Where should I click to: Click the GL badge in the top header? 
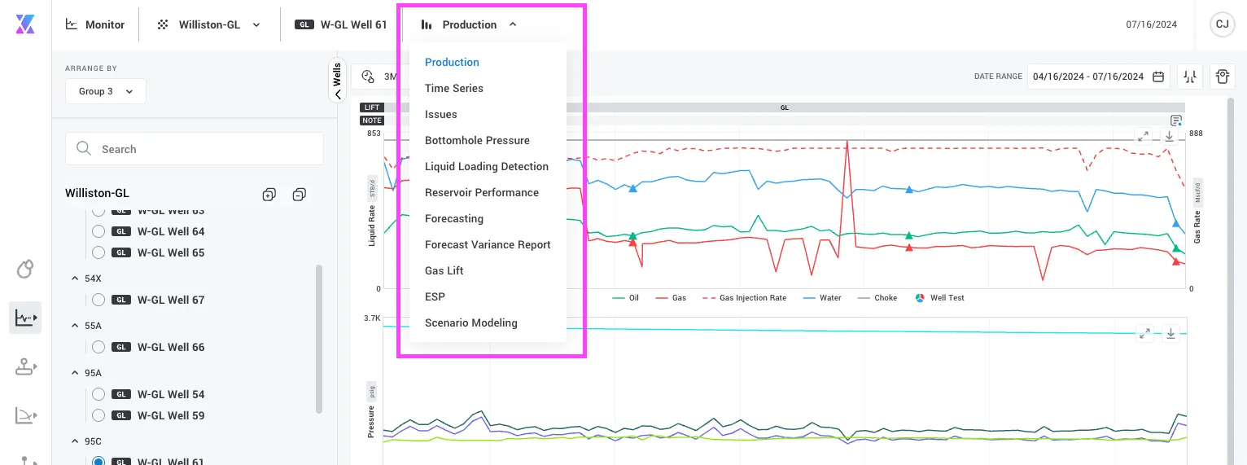304,24
